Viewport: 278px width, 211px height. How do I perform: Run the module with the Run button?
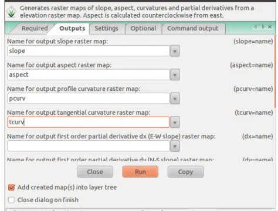(140, 172)
